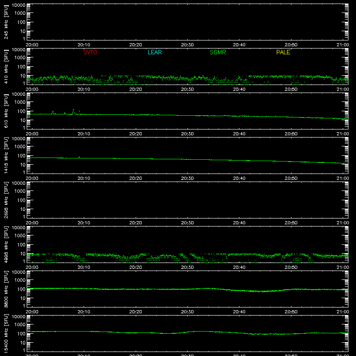Select the 4995 MHz [SFU] axis title
This screenshot has height=356, width=356.
pyautogui.click(x=6, y=244)
